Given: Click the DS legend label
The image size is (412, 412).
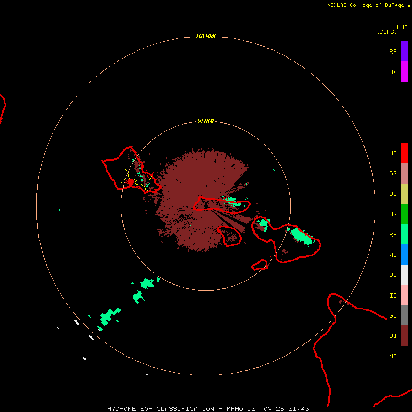Looking at the screenshot, I should (x=393, y=275).
